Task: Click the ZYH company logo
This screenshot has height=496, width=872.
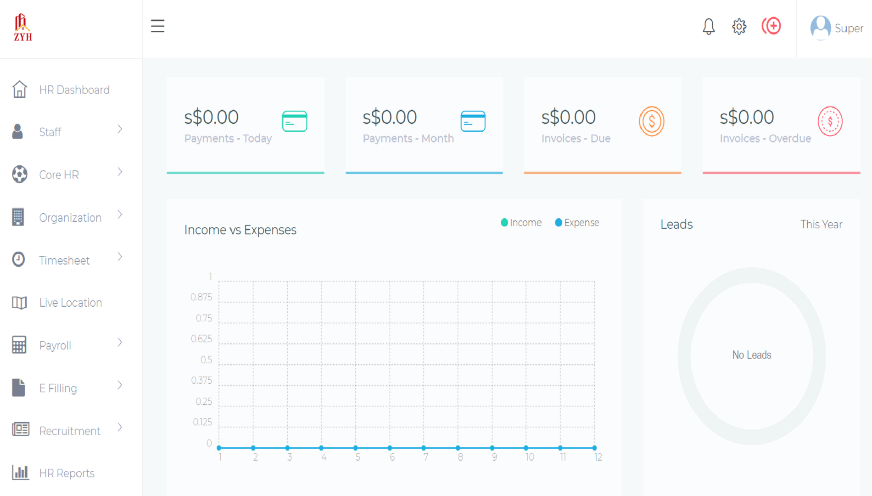Action: [x=22, y=28]
